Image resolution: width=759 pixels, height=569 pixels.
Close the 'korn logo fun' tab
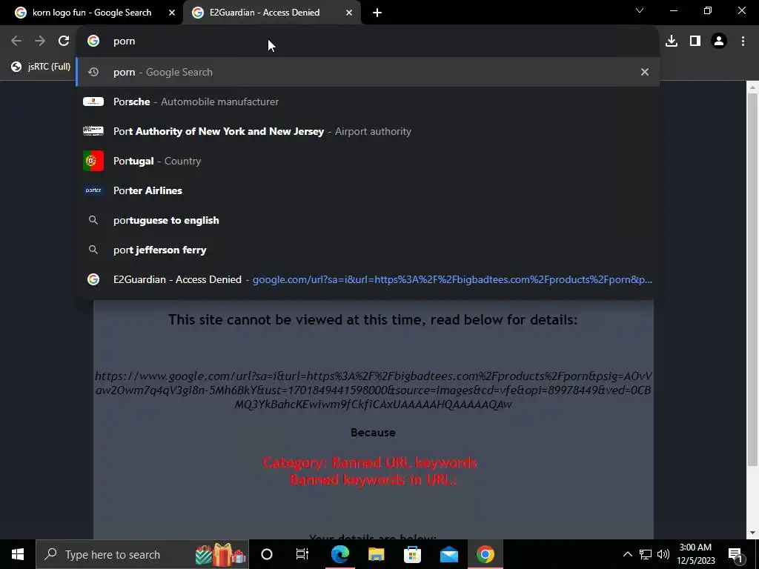(171, 13)
